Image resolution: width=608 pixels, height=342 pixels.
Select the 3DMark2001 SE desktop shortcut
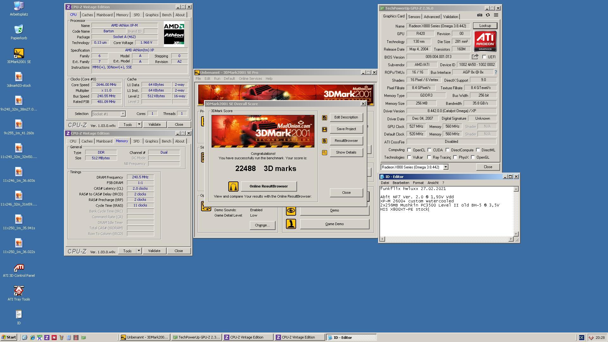pos(19,56)
